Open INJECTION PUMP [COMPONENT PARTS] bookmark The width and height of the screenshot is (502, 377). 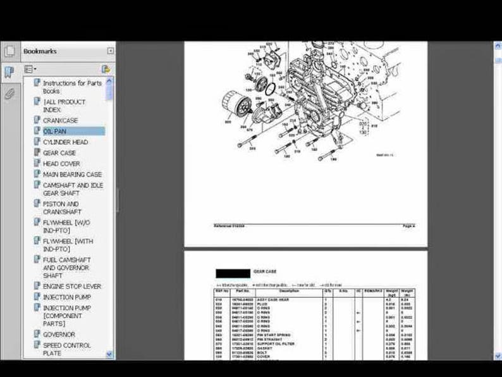pos(67,316)
